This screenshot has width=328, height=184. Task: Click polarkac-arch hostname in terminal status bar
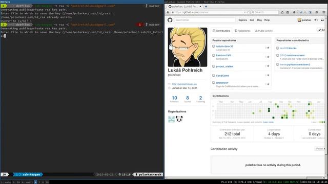point(148,174)
